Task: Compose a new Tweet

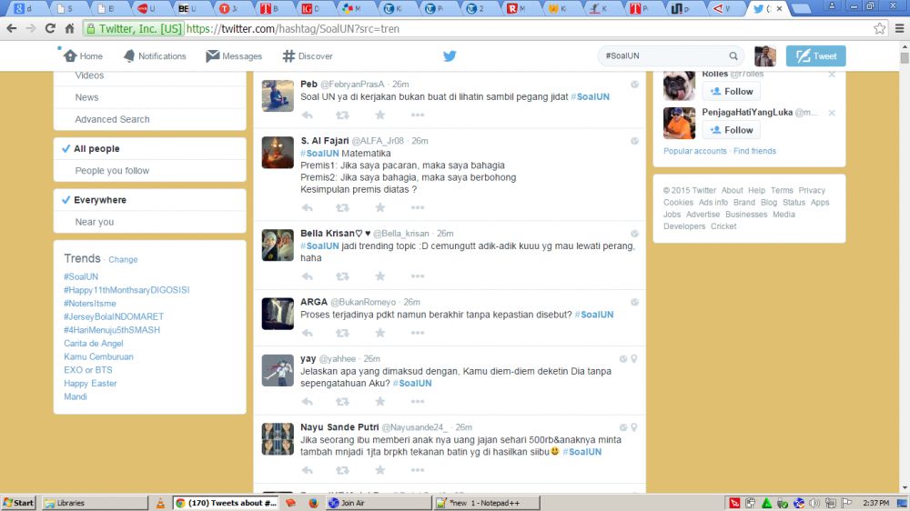Action: (x=815, y=56)
